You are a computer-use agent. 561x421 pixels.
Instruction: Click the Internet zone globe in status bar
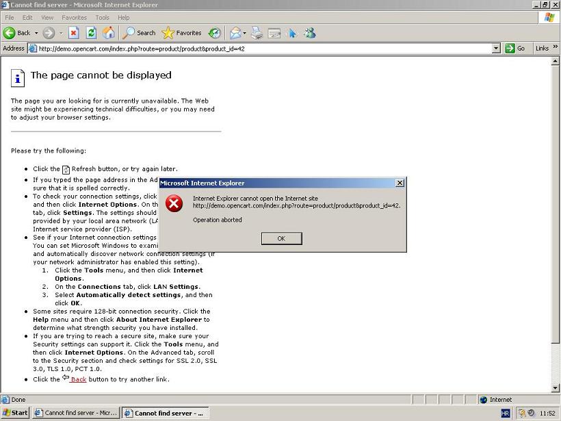[484, 400]
